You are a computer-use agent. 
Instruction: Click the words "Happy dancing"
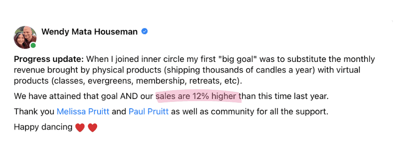[x=44, y=127]
